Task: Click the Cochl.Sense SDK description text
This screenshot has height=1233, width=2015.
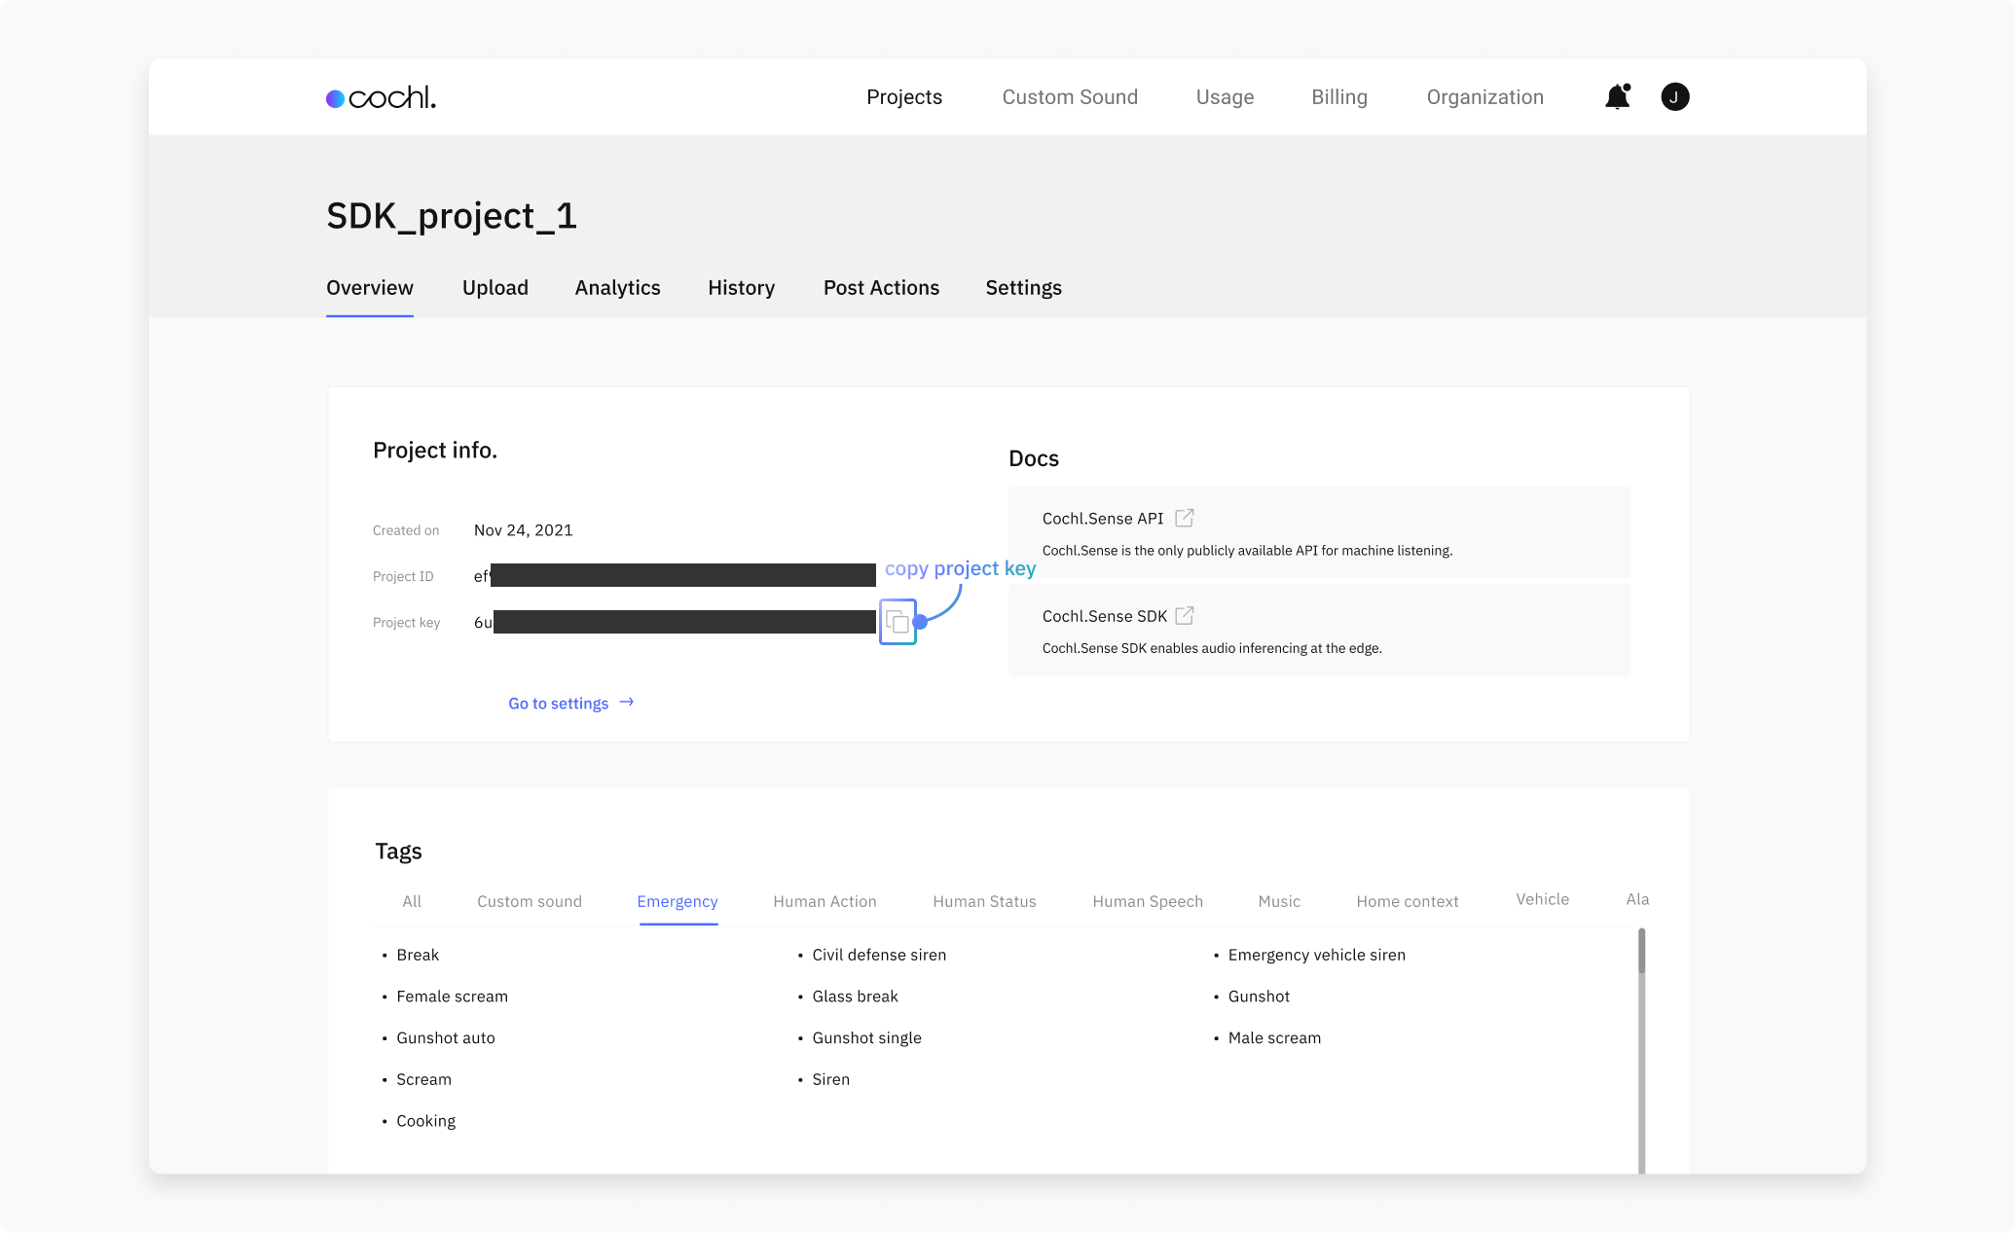Action: [x=1212, y=648]
